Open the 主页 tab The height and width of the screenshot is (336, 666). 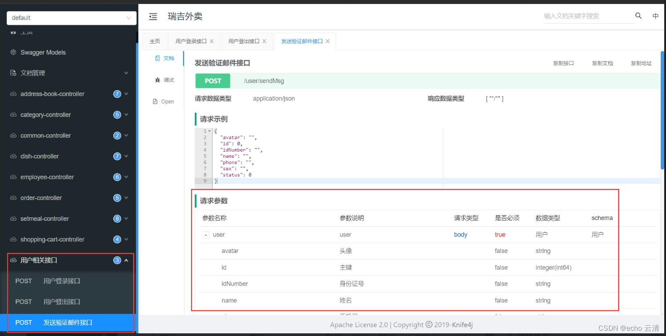155,41
